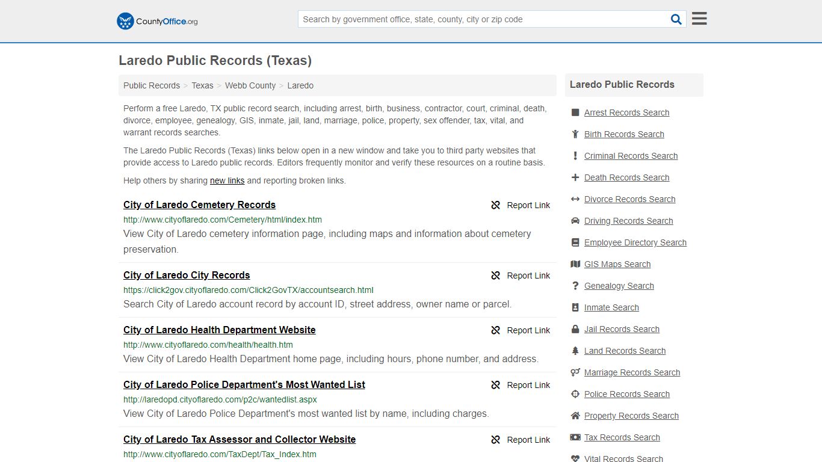The height and width of the screenshot is (462, 822).
Task: Open Arrest Records Search
Action: pos(626,112)
